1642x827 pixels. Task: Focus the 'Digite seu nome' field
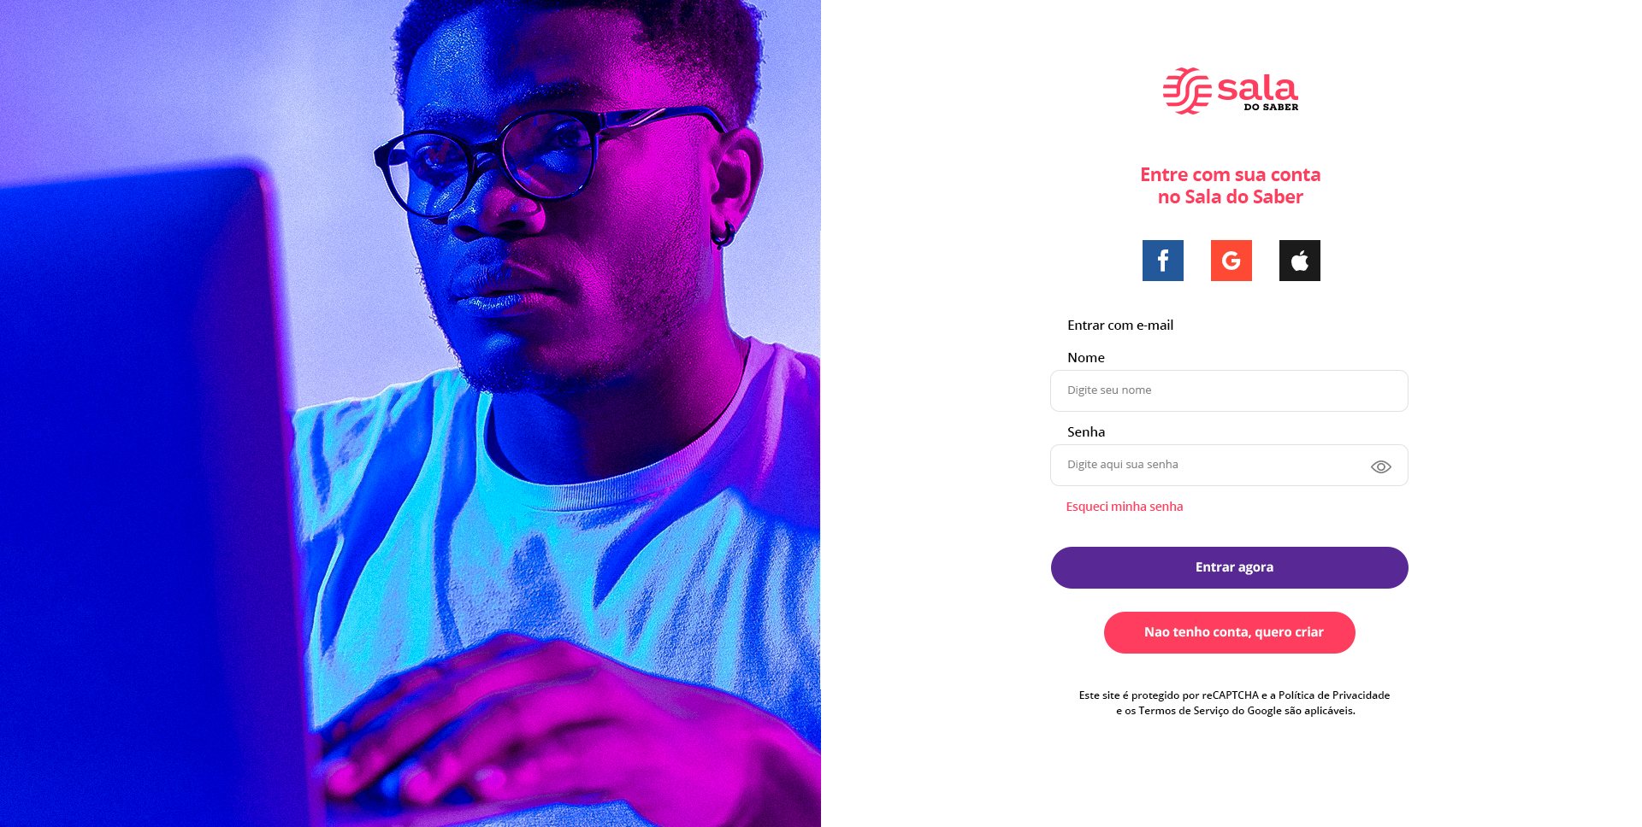(1229, 390)
